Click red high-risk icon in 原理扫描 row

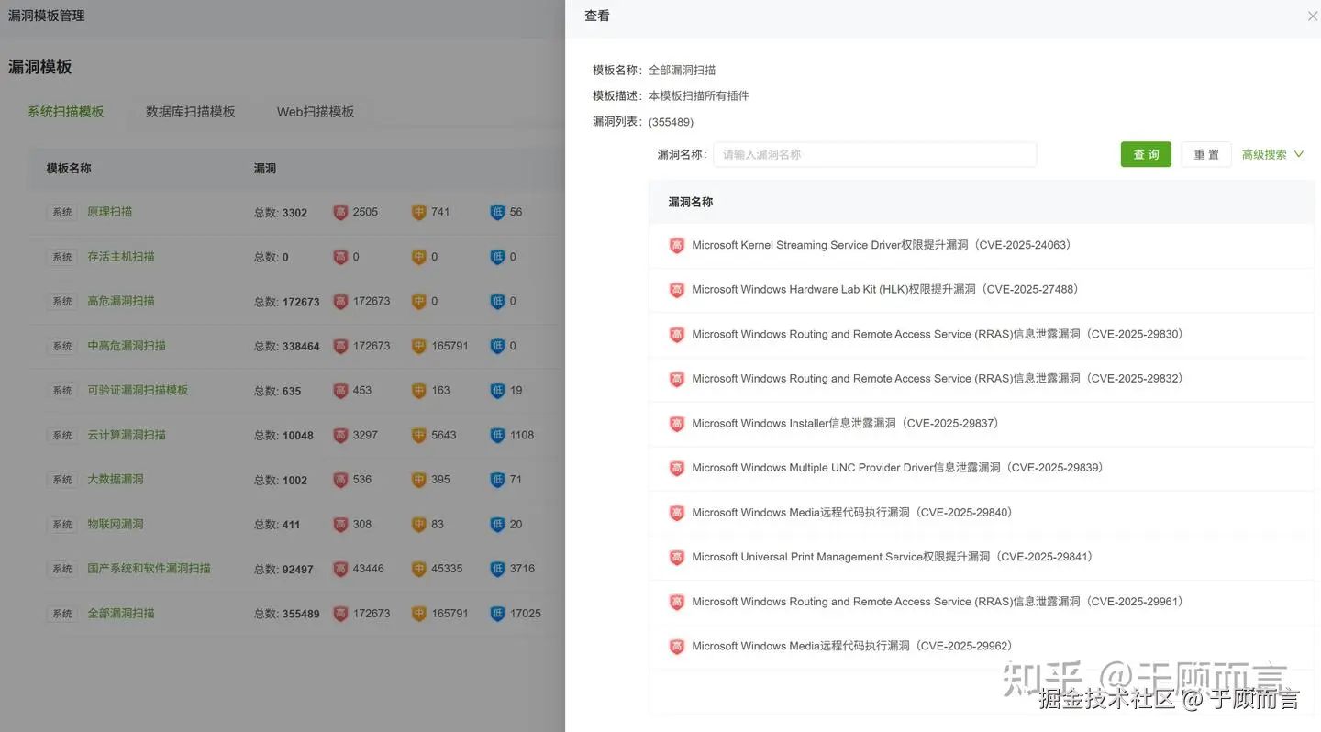[340, 212]
